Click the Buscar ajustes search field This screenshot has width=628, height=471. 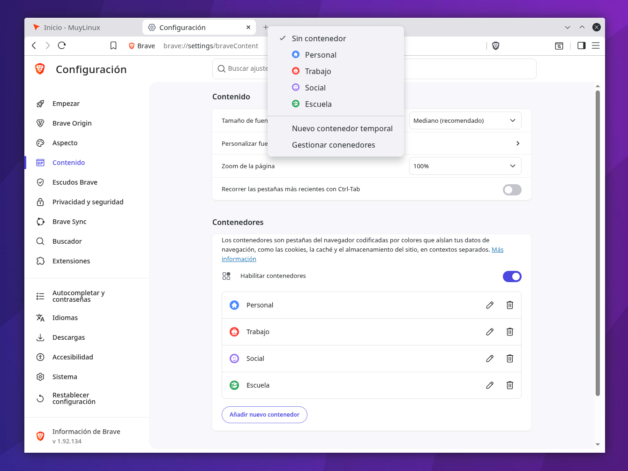(374, 69)
